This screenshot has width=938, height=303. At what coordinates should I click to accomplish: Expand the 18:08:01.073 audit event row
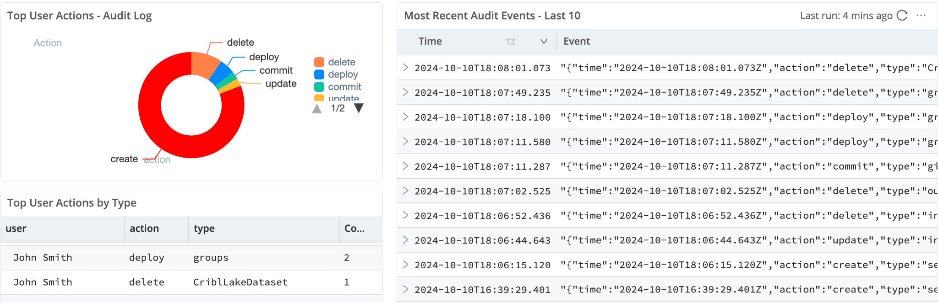[405, 68]
